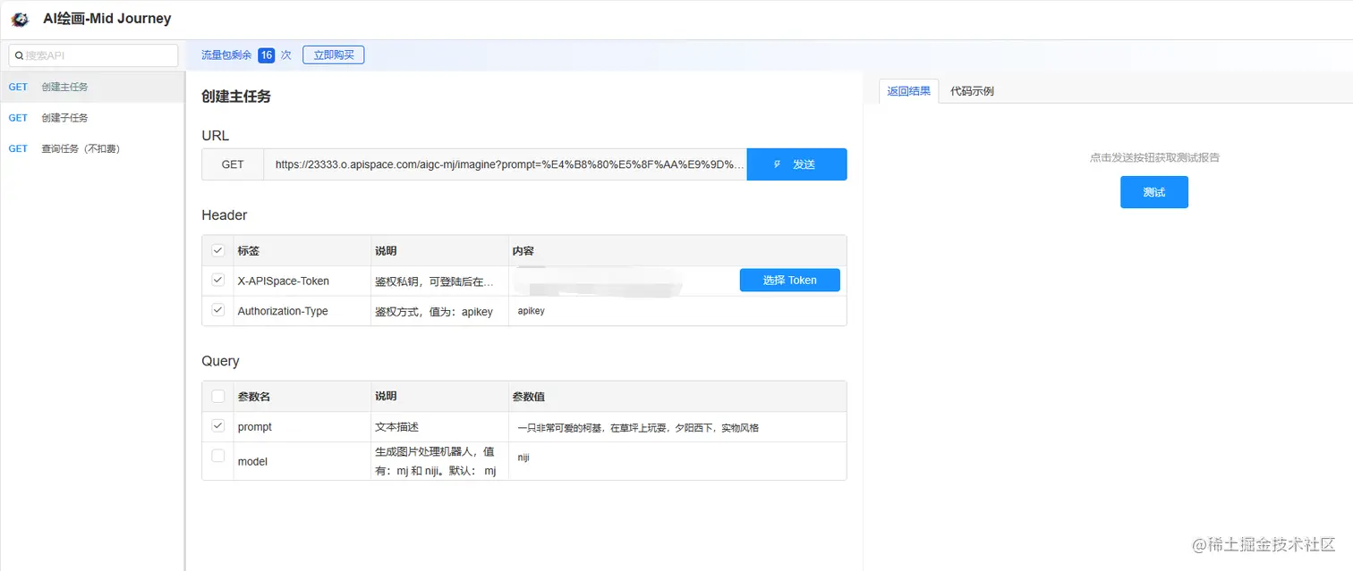Screen dimensions: 1353x571
Task: Toggle the Authorization-Type checkbox
Action: [217, 311]
